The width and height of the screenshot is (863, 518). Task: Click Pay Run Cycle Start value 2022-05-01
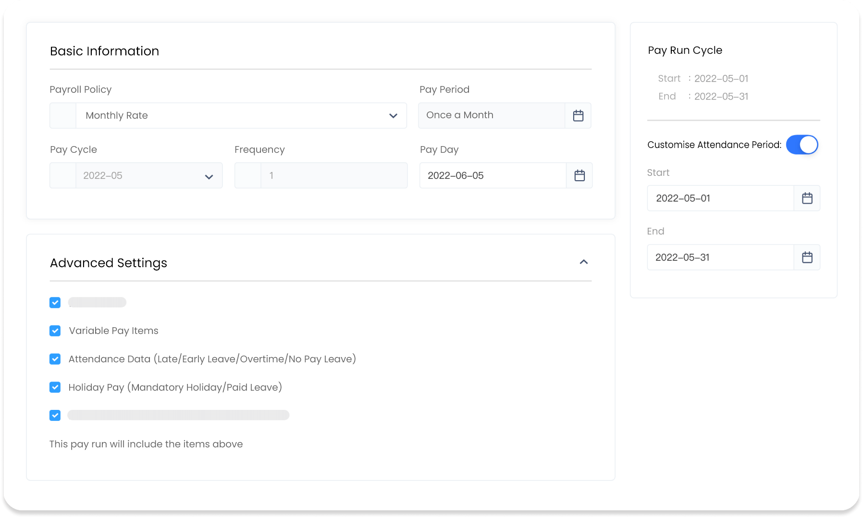pos(721,78)
